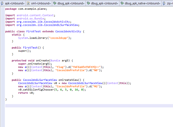Viewport: 173px width, 127px height.
Task: Click "Cocos2dxPrefsFile" on the line with "N0"
Action: click(x=71, y=70)
